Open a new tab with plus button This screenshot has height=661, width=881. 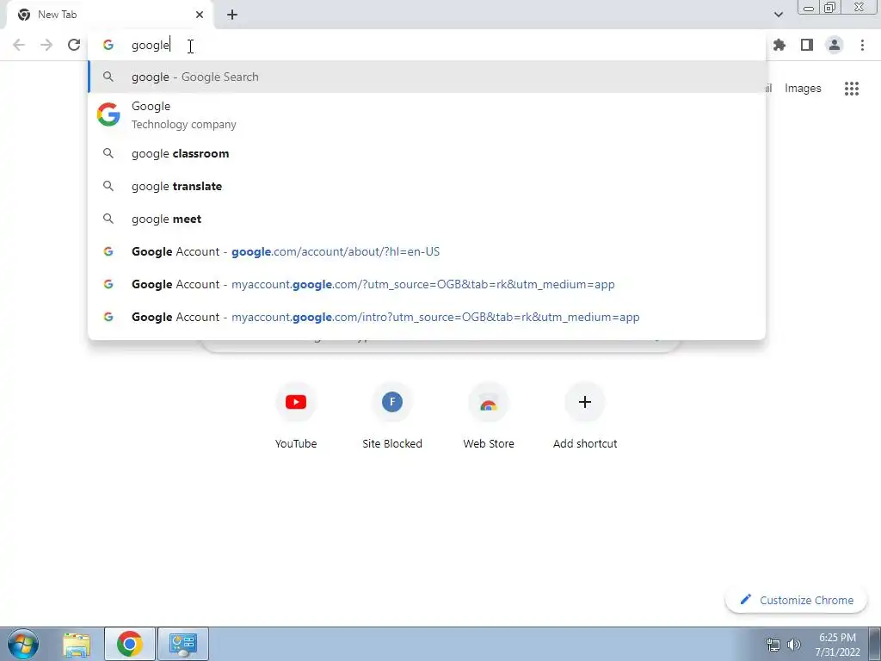click(x=232, y=15)
